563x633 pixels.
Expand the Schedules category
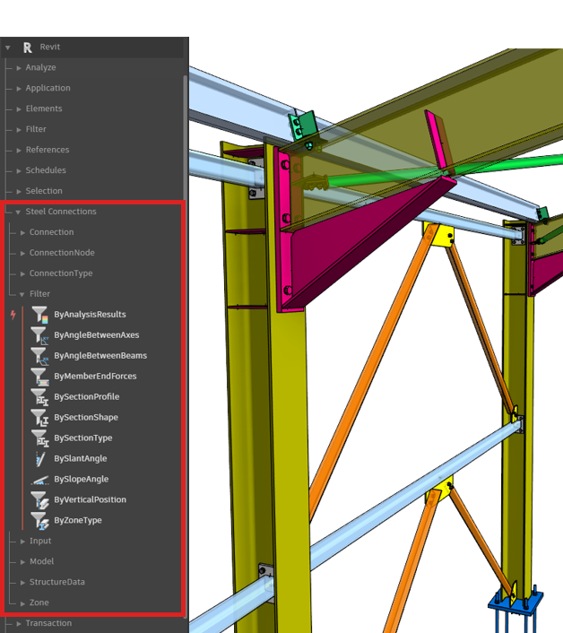[19, 170]
